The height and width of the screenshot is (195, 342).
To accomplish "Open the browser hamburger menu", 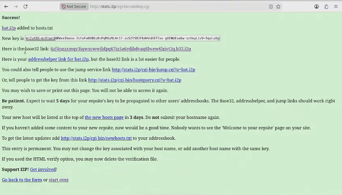I will pos(336,7).
